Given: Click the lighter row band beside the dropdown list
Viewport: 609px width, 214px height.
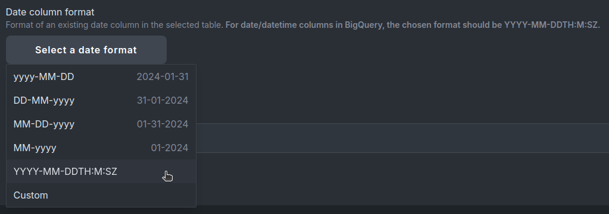Looking at the screenshot, I should 402,138.
